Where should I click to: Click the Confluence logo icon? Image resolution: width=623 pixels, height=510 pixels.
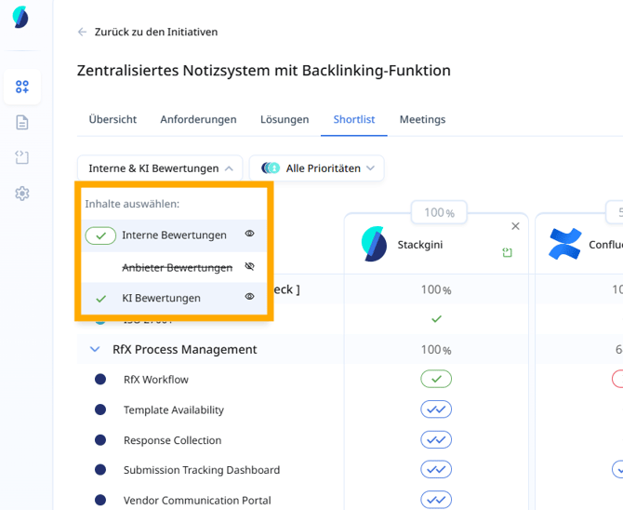pos(563,244)
